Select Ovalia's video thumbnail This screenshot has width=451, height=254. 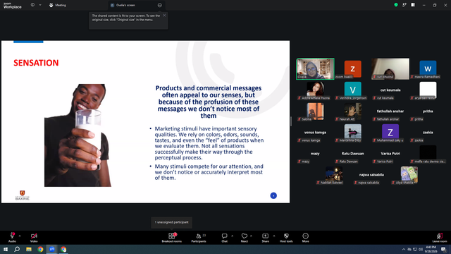click(315, 69)
